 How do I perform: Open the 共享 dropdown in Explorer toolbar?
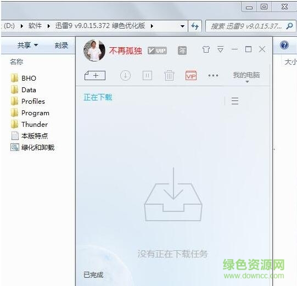click(x=27, y=45)
